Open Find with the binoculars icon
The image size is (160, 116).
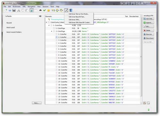click(x=40, y=10)
